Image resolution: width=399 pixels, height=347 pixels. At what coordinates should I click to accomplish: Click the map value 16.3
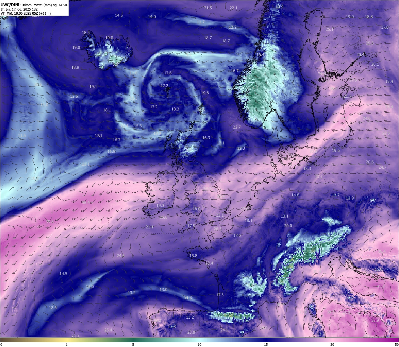206,138
